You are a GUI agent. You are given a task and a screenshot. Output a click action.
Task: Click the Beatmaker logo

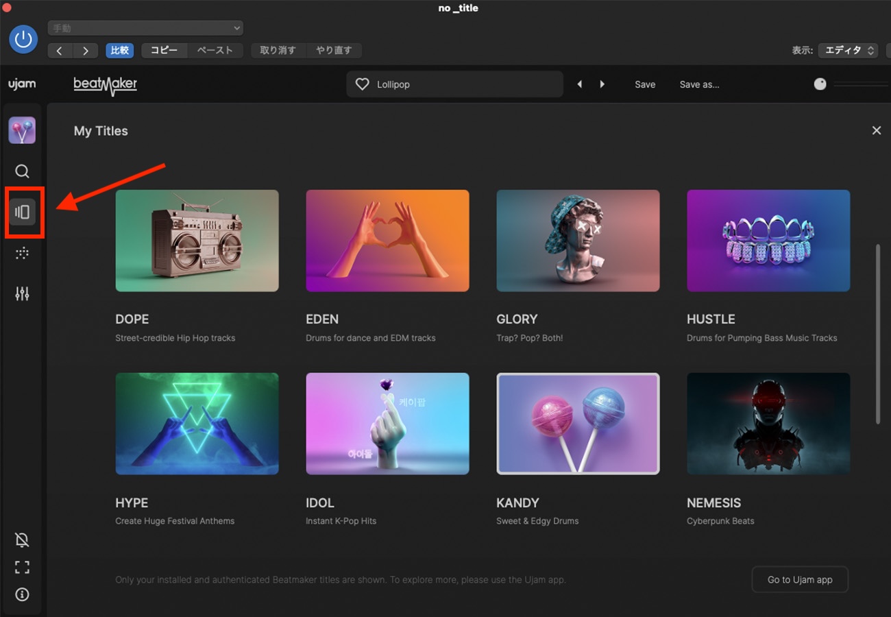pyautogui.click(x=106, y=85)
